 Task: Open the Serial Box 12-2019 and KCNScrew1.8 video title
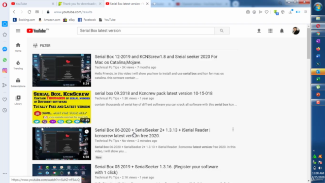pos(156,59)
